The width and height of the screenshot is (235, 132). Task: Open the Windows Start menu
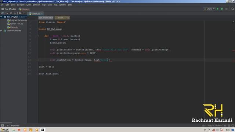point(5,130)
